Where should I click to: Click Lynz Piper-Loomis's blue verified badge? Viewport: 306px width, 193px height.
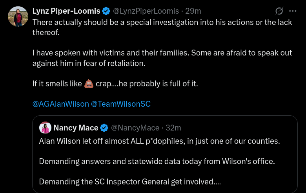pos(106,11)
